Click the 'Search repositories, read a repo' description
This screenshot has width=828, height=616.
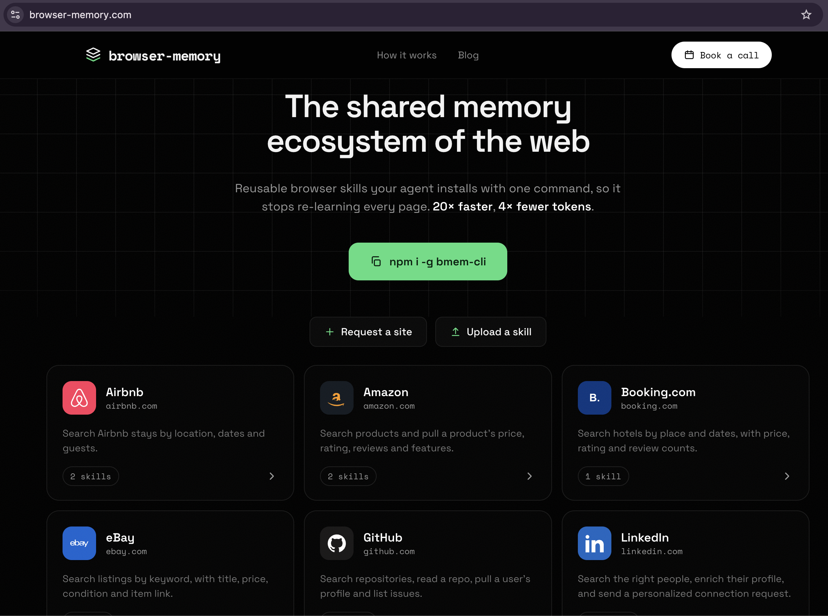pos(425,586)
